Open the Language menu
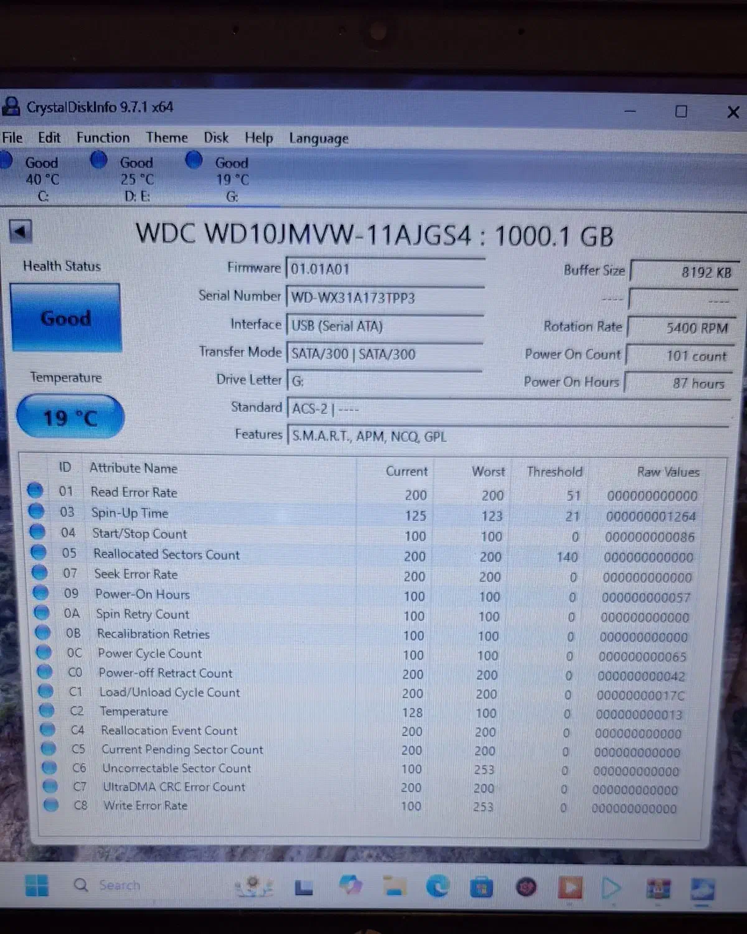This screenshot has width=747, height=934. (319, 139)
